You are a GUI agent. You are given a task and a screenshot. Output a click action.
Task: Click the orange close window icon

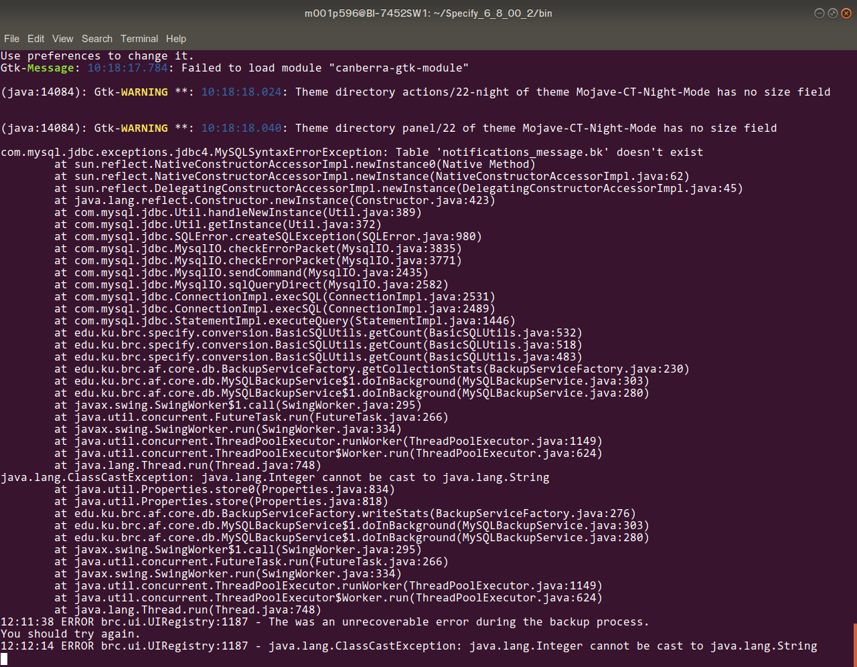pos(845,13)
